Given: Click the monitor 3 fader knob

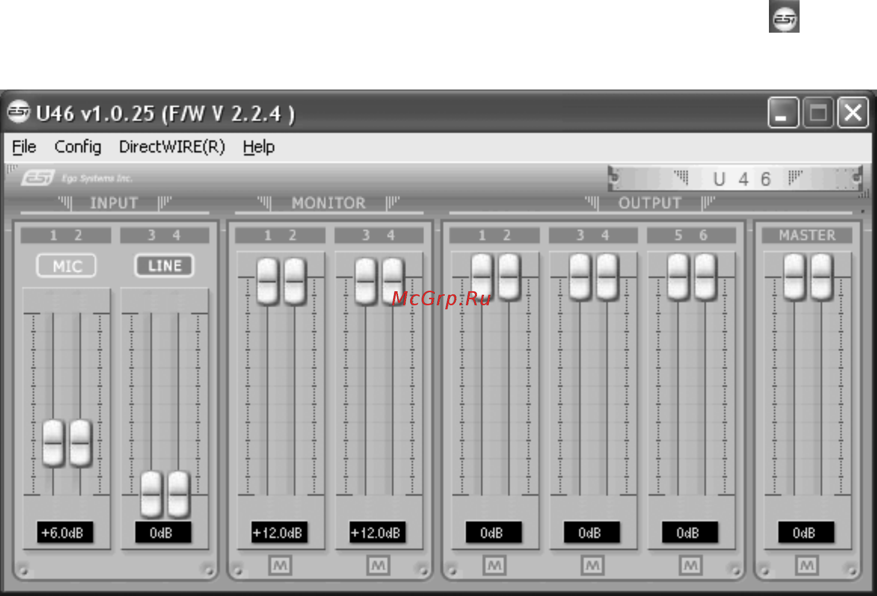Looking at the screenshot, I should point(365,282).
